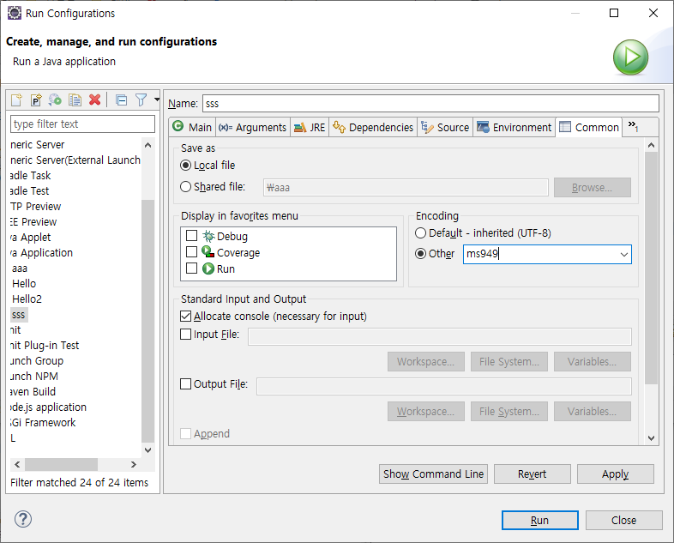Select the Hello launch configuration
The image size is (674, 543).
coord(24,284)
